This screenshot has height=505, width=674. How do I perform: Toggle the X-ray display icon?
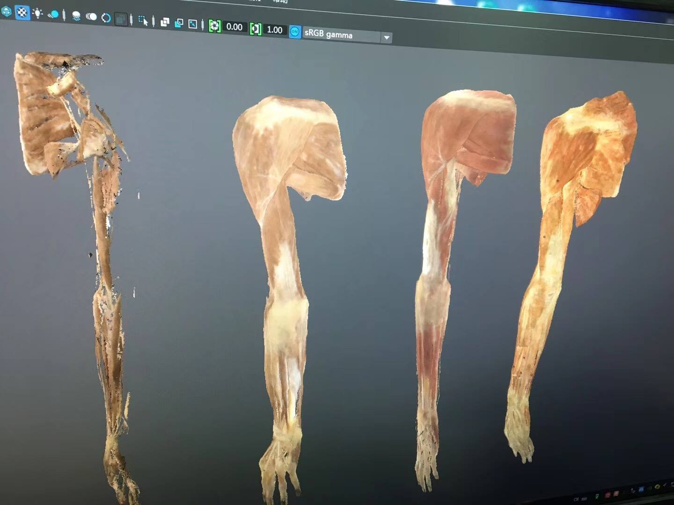pyautogui.click(x=165, y=22)
